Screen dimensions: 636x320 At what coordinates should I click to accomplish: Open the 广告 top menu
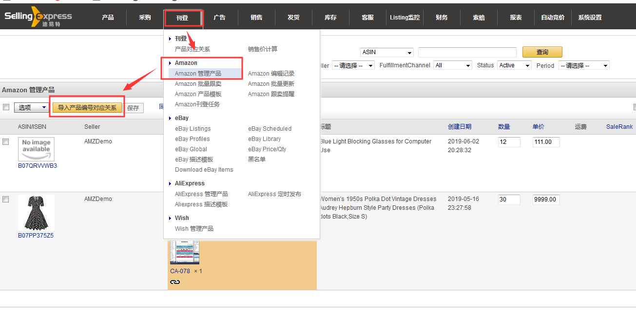[219, 18]
